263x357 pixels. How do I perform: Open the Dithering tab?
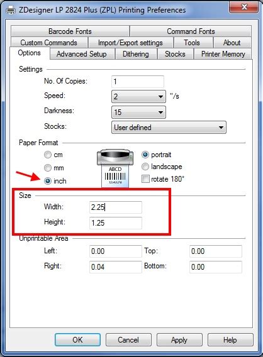point(136,54)
